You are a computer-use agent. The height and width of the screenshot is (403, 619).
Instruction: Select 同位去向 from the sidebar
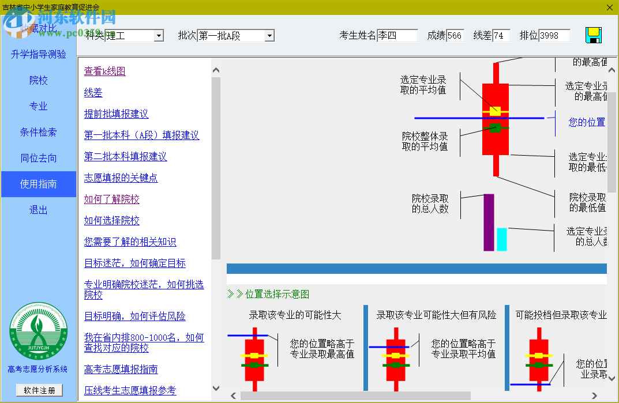click(38, 158)
